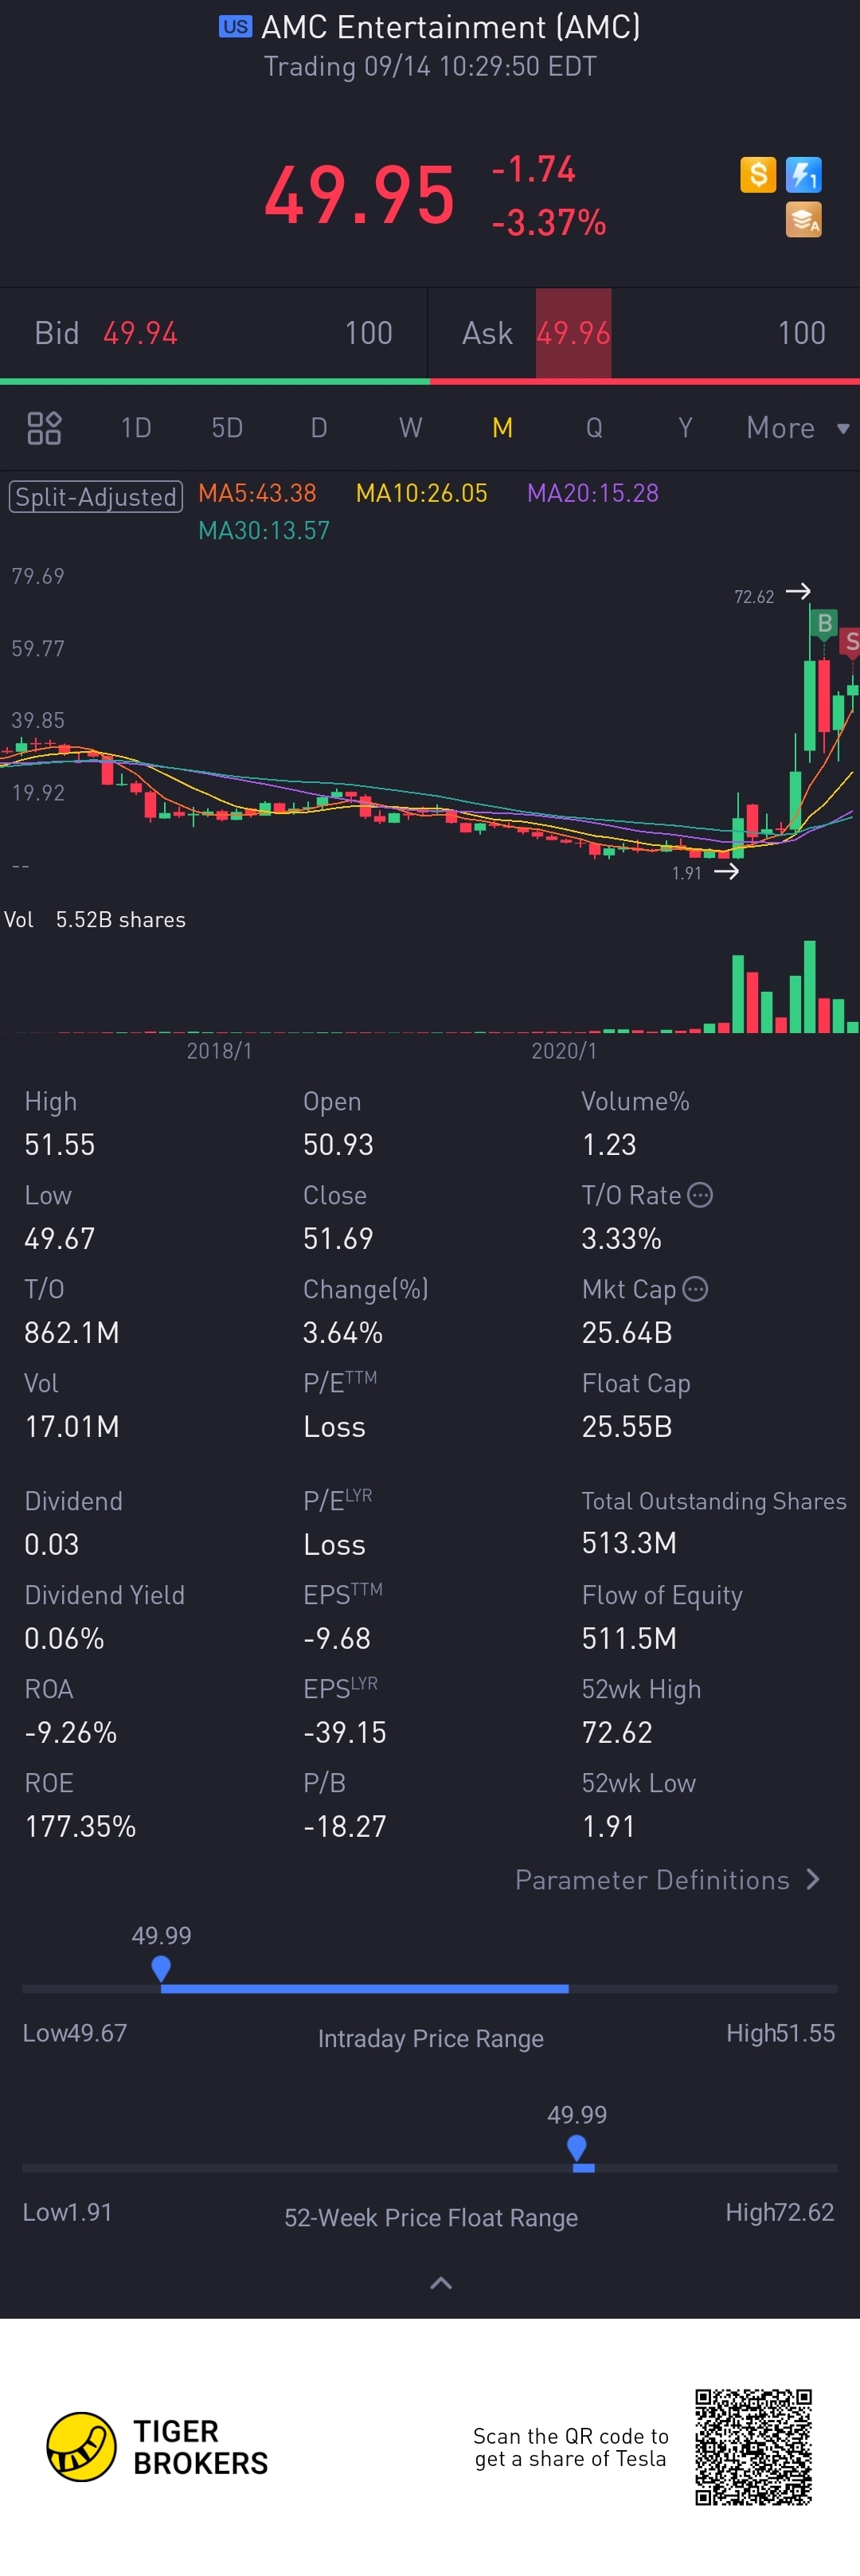Tap the Vol value 17.01M
860x2576 pixels.
pyautogui.click(x=72, y=1427)
